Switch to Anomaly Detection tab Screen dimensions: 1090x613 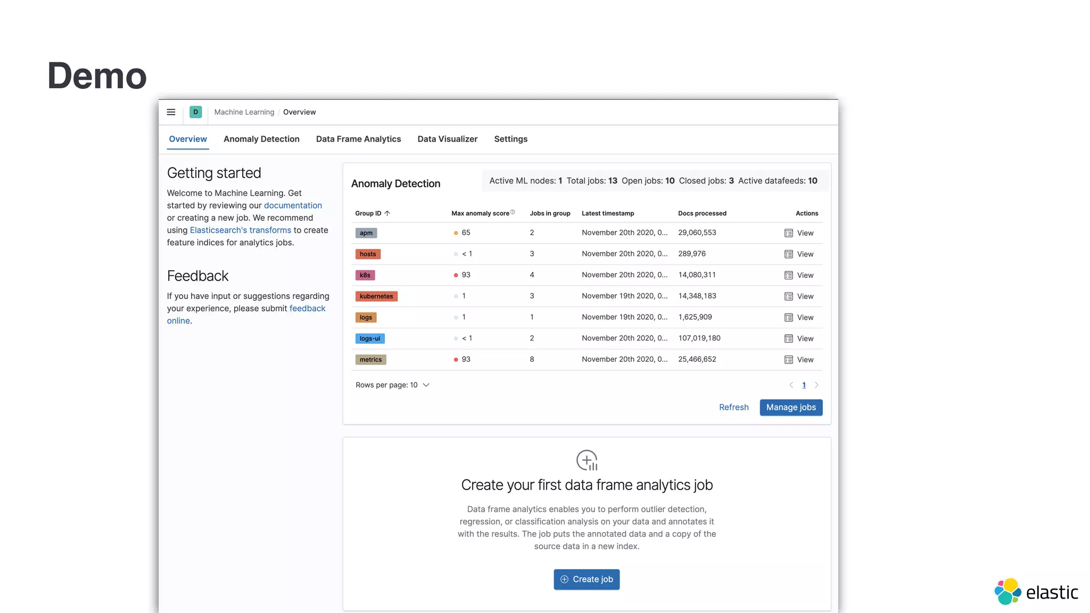pos(261,139)
